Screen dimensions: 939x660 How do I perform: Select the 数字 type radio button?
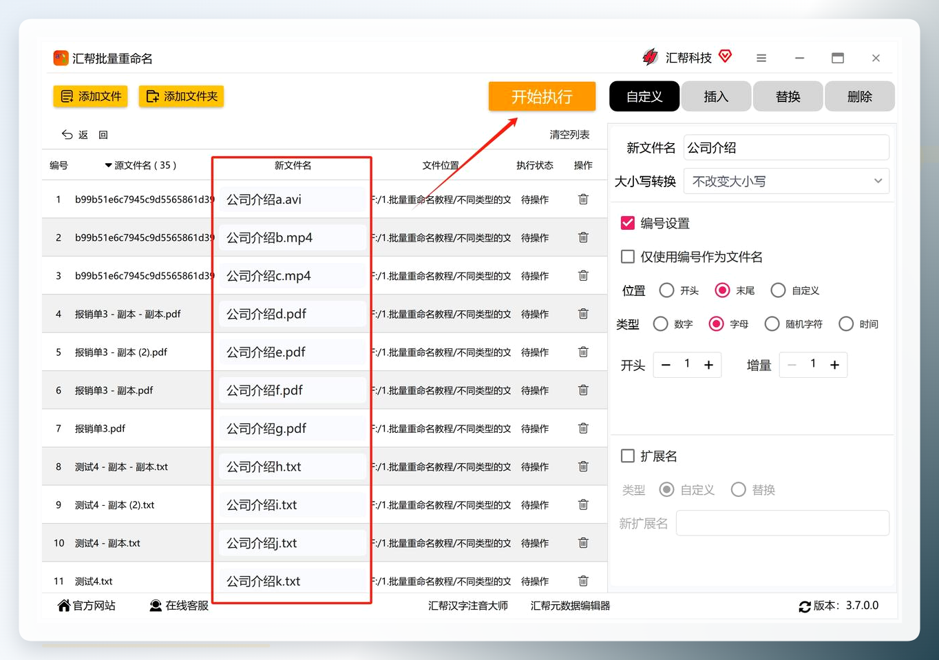tap(660, 323)
